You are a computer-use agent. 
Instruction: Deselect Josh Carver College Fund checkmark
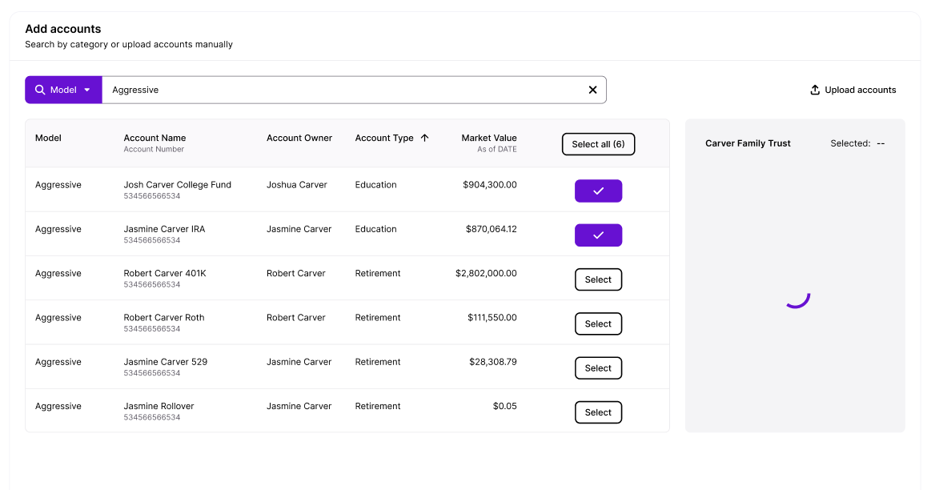click(598, 191)
